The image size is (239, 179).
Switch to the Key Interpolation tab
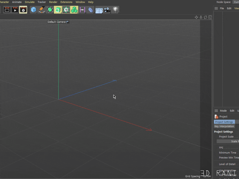tap(224, 126)
